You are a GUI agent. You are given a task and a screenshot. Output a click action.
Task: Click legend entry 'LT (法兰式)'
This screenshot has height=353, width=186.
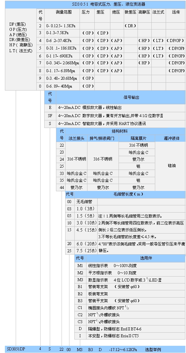[21, 51]
